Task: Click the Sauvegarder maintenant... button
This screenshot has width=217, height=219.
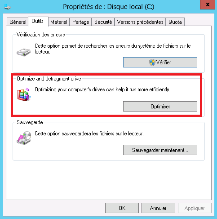Action: click(160, 150)
